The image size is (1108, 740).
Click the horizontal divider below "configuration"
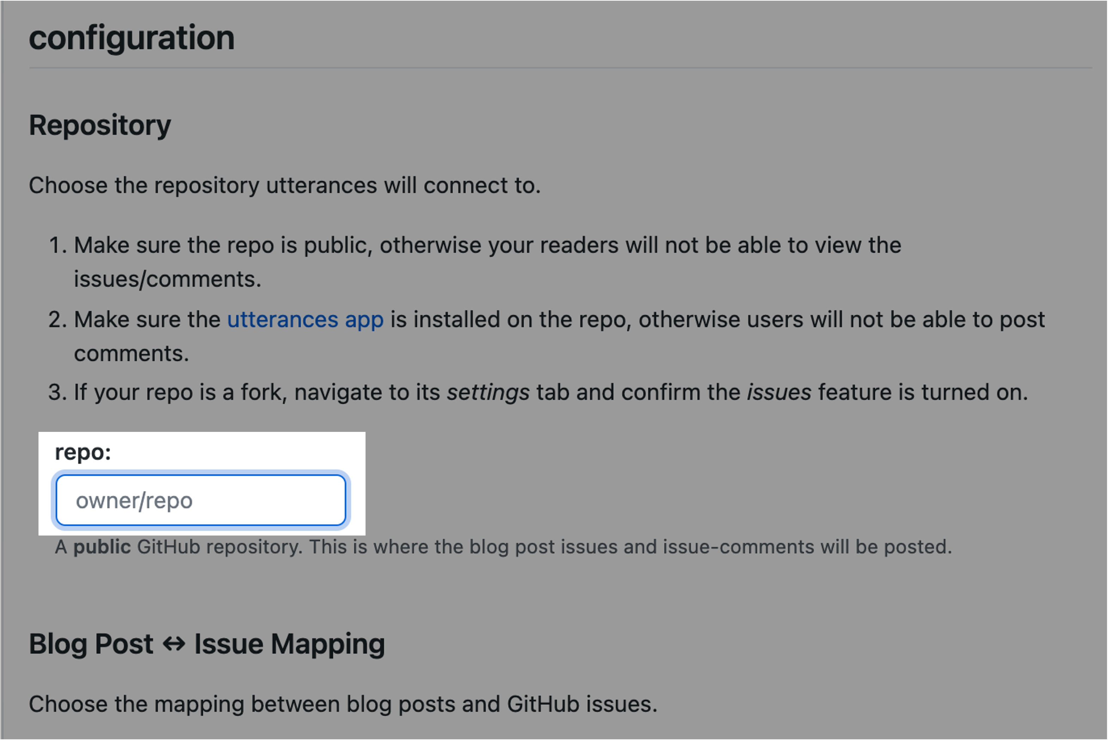(x=560, y=68)
